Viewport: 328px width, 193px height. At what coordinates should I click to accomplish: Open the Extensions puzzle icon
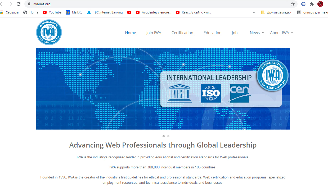coord(312,4)
